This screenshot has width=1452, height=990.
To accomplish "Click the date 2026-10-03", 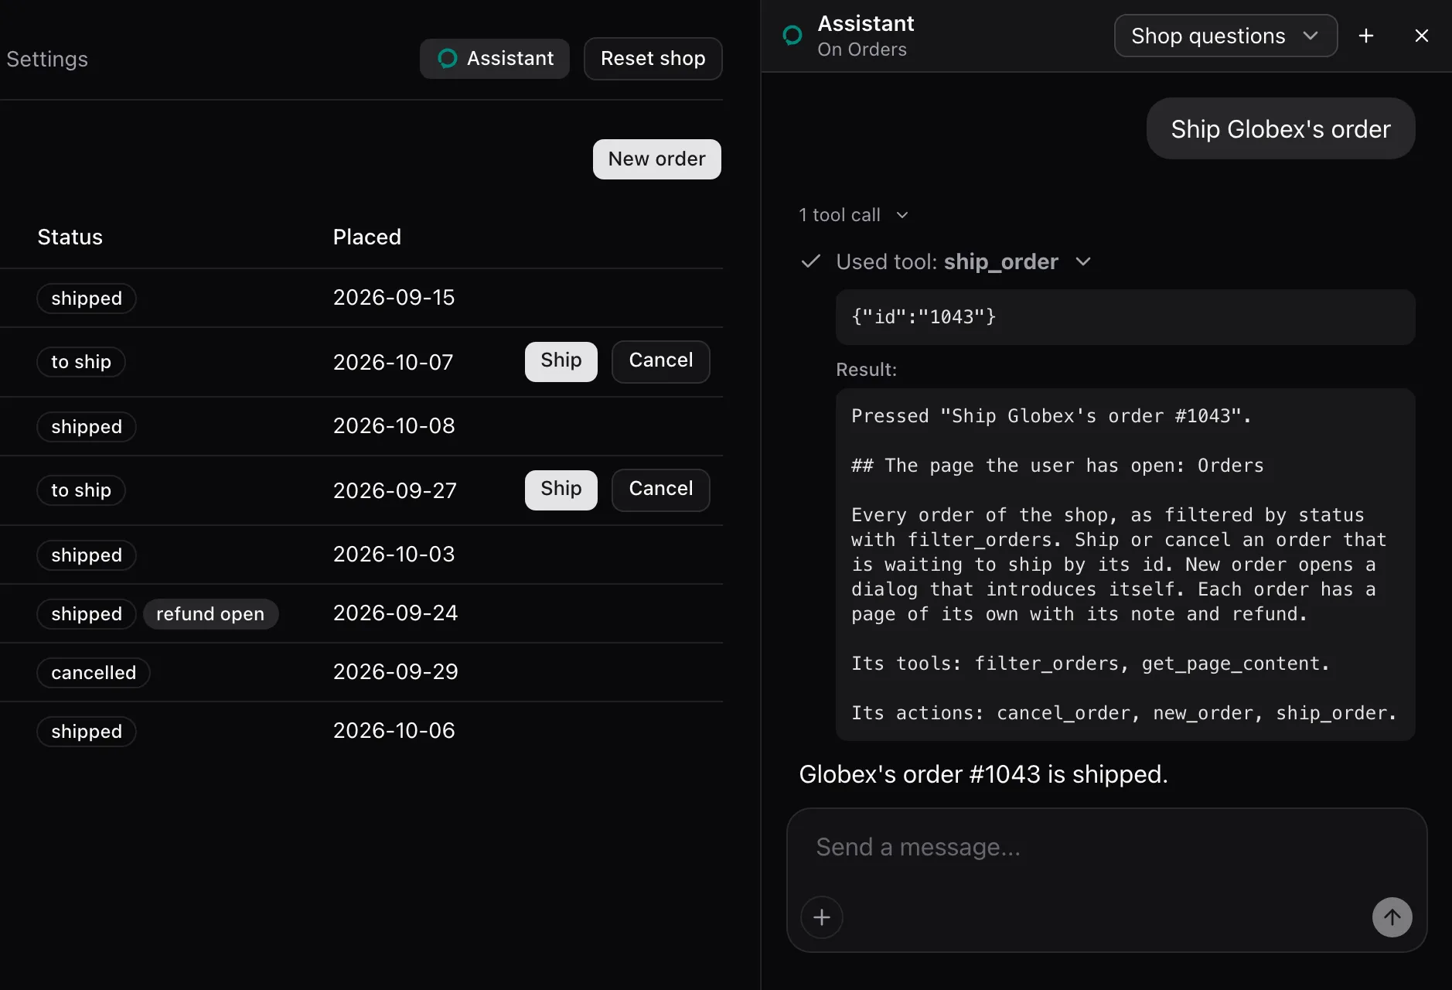I will pyautogui.click(x=394, y=554).
